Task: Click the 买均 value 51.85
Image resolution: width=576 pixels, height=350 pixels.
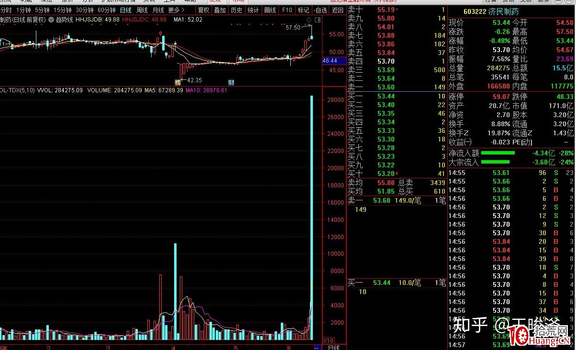Action: click(x=386, y=191)
